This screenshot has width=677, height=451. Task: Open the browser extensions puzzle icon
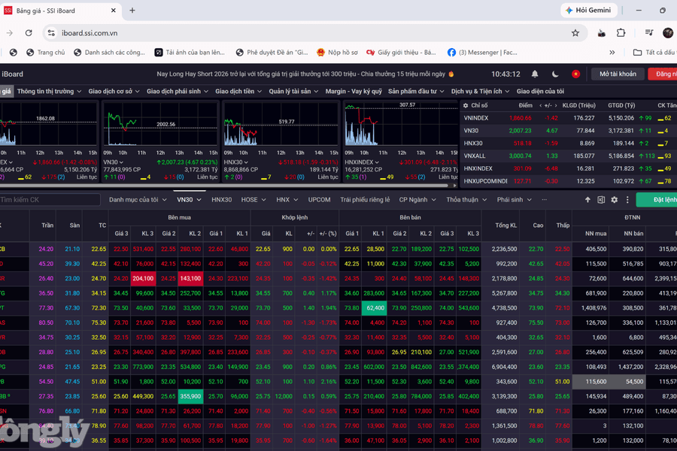point(621,33)
